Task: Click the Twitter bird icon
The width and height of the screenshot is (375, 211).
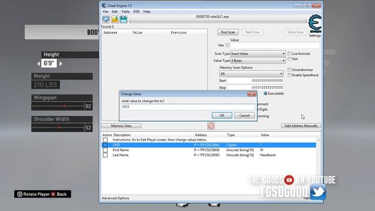Action: (318, 192)
